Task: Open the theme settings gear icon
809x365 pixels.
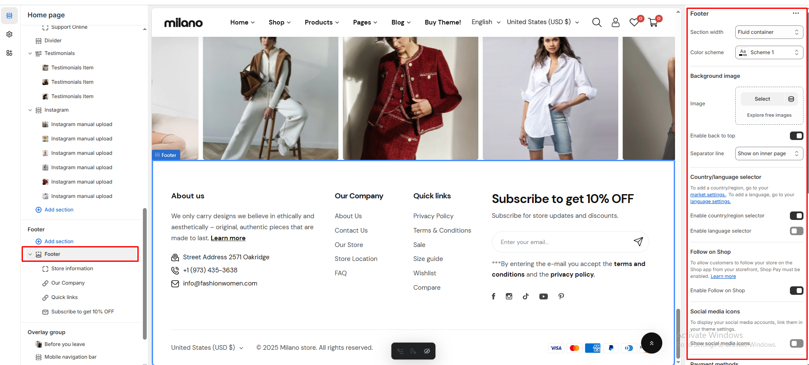Action: coord(9,34)
